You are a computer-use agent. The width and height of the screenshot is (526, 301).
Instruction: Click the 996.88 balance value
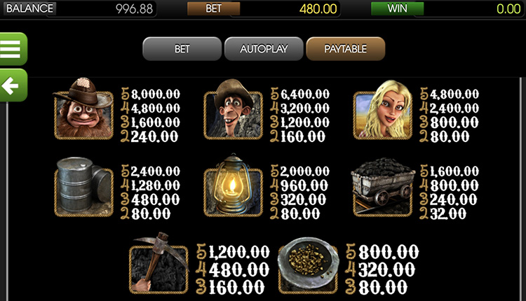(134, 9)
